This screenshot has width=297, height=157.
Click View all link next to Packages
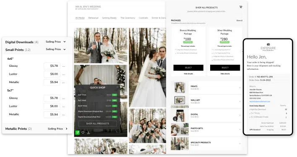(x=239, y=20)
